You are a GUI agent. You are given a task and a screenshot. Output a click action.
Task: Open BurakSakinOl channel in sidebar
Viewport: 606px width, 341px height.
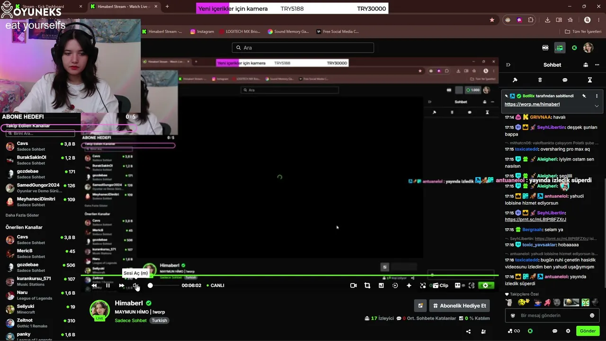pyautogui.click(x=40, y=160)
